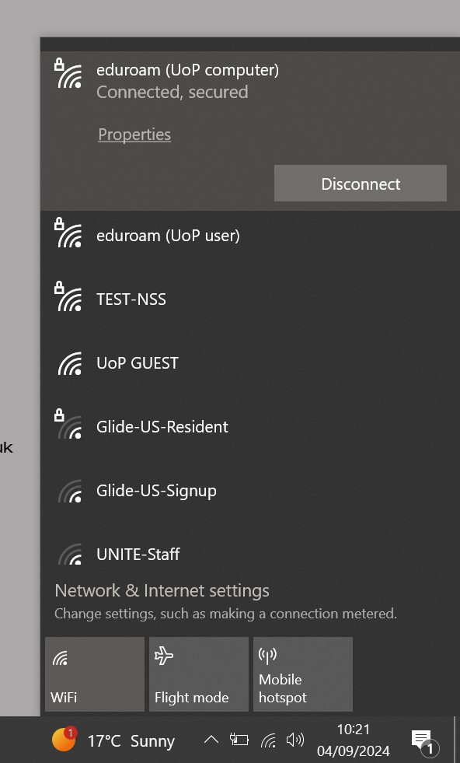This screenshot has height=763, width=460.
Task: Click the UNITE-Staff network entry
Action: [138, 554]
